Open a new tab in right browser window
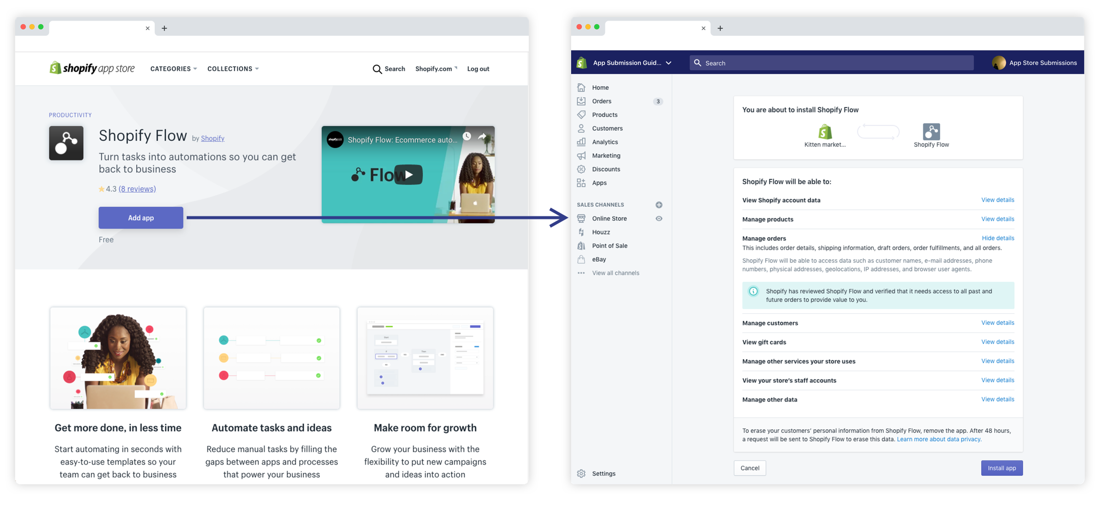Image resolution: width=1110 pixels, height=513 pixels. pyautogui.click(x=720, y=28)
